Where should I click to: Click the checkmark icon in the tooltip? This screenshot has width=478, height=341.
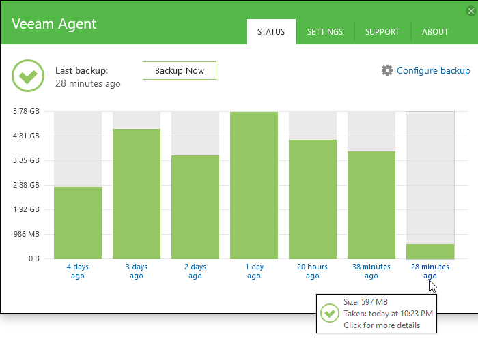point(330,313)
